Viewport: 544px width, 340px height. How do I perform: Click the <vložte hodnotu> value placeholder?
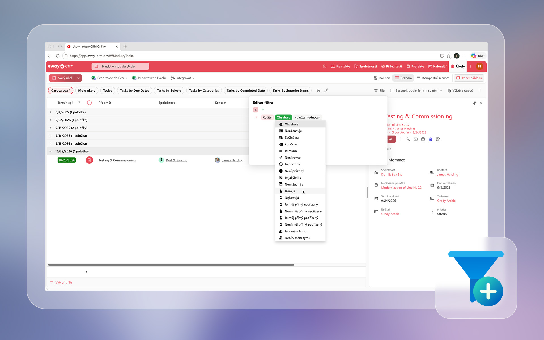coord(308,117)
